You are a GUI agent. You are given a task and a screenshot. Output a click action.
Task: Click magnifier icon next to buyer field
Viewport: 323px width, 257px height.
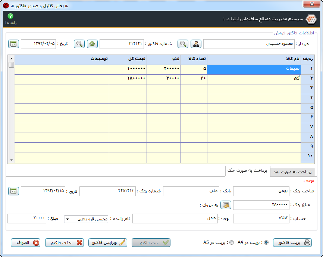click(183, 44)
